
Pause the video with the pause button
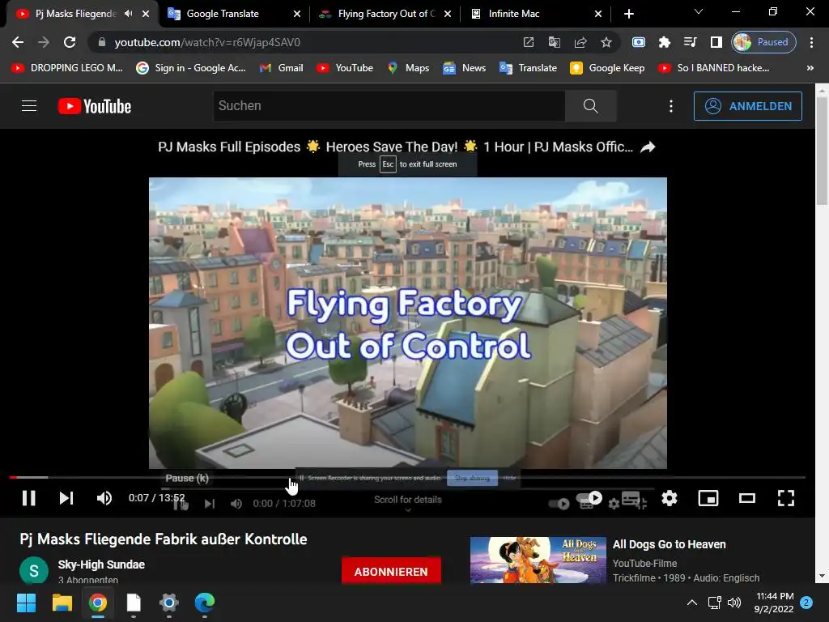point(28,498)
